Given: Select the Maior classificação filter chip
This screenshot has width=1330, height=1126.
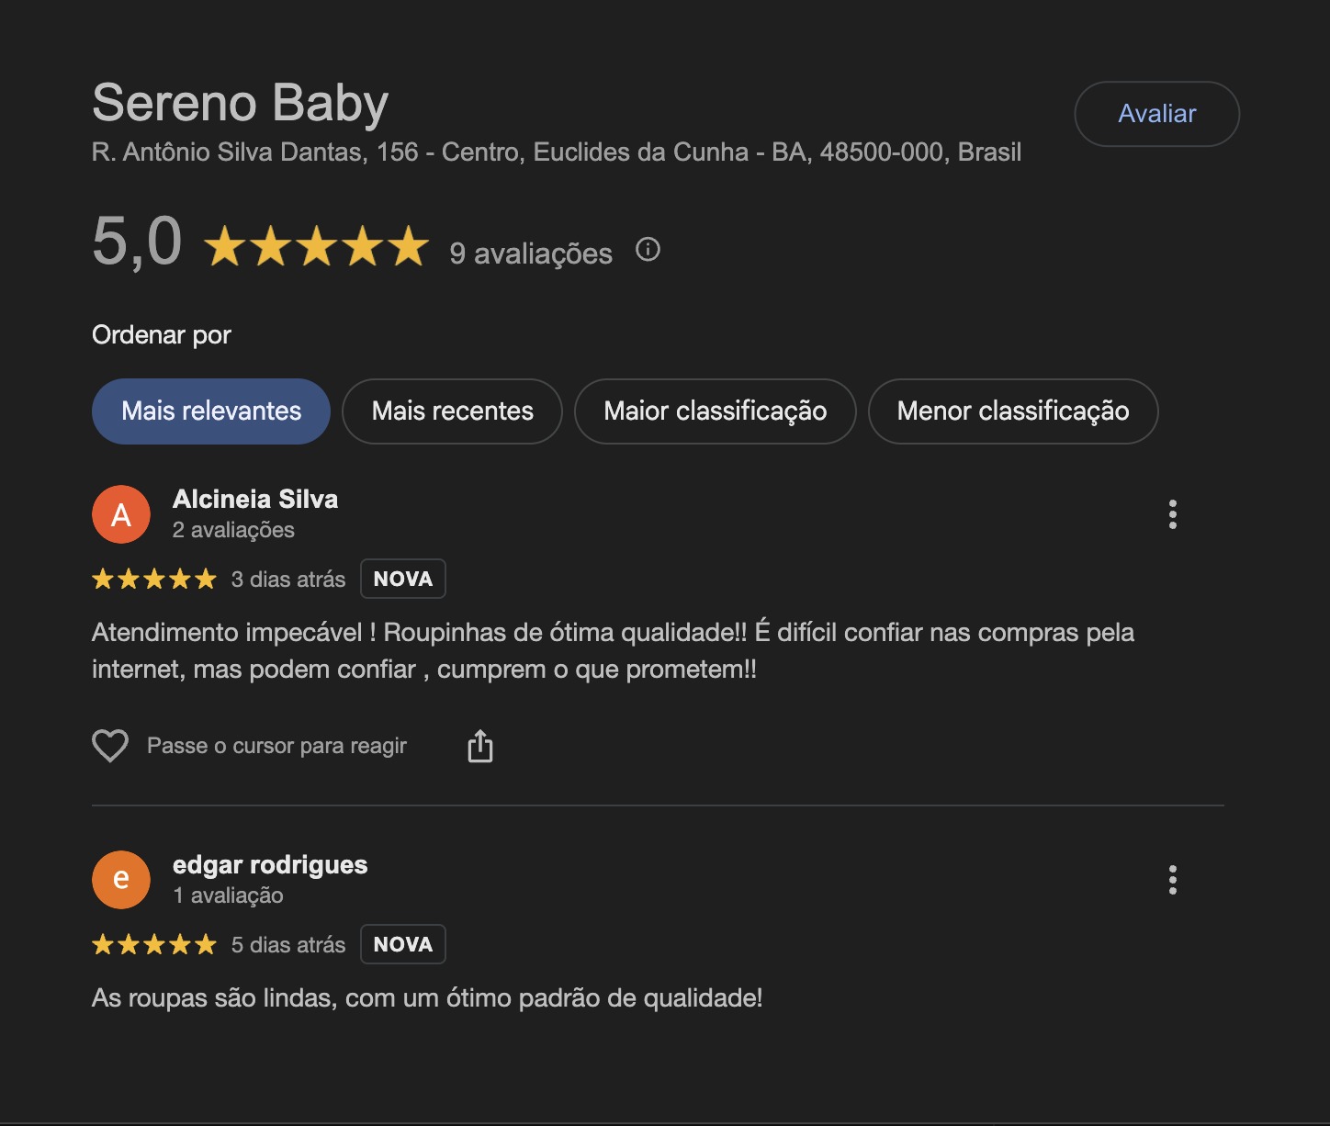Looking at the screenshot, I should click(715, 411).
